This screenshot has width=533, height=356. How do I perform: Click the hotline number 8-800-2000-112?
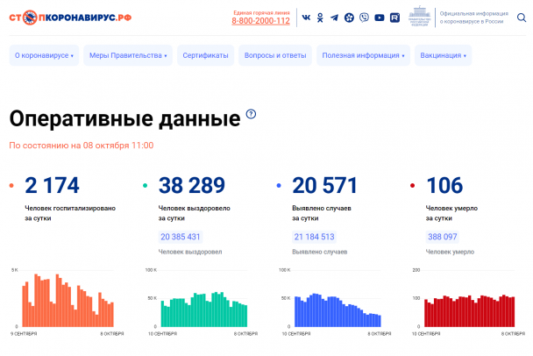tap(260, 21)
